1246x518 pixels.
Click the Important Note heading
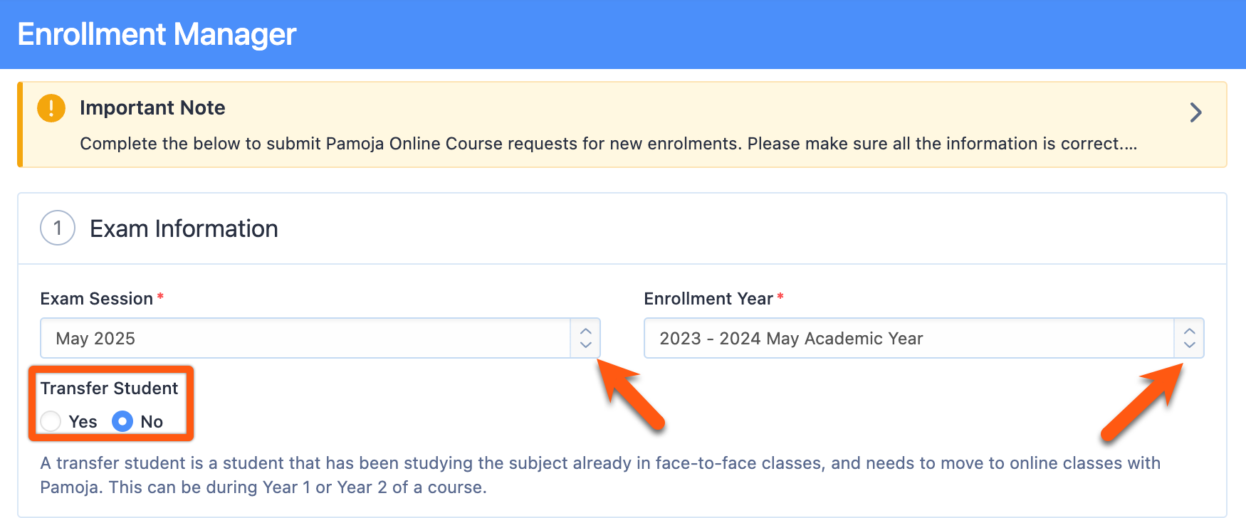(x=152, y=107)
